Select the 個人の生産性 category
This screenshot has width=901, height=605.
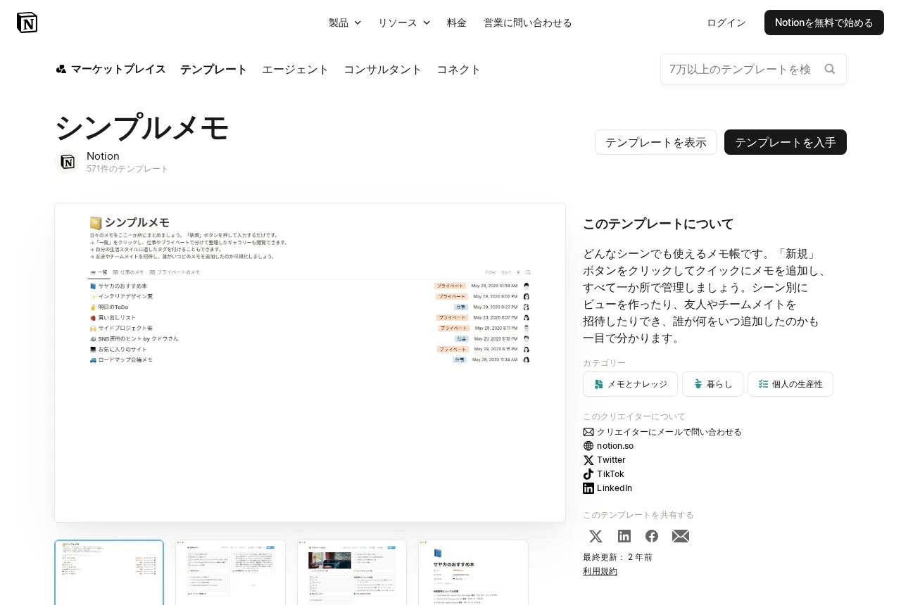[x=790, y=384]
